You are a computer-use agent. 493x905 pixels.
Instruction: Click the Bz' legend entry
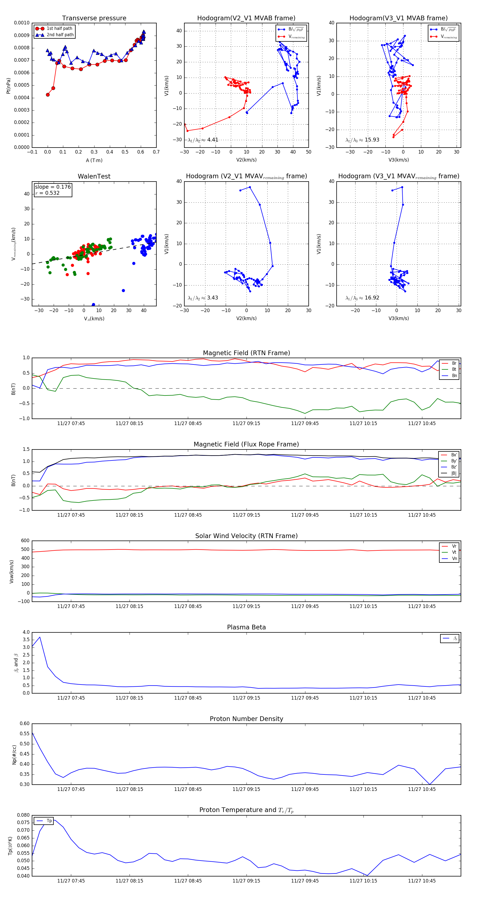(x=449, y=467)
